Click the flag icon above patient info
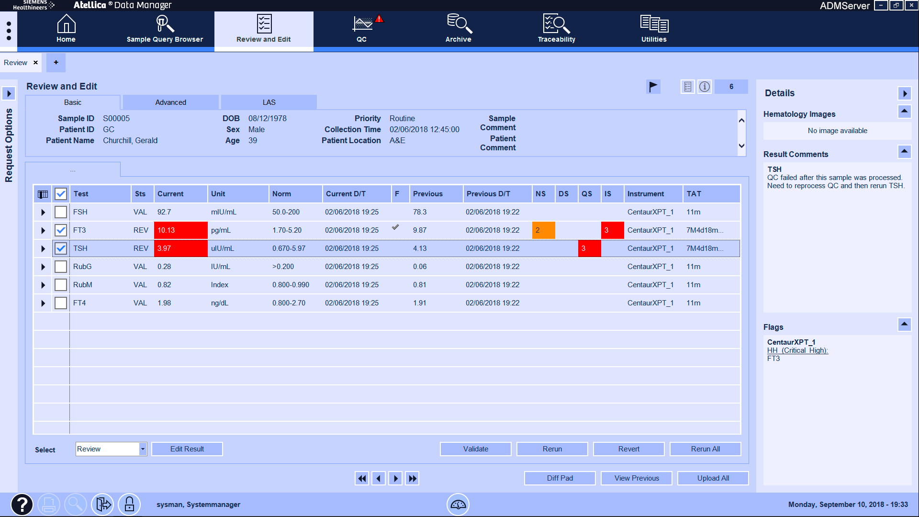 [653, 87]
